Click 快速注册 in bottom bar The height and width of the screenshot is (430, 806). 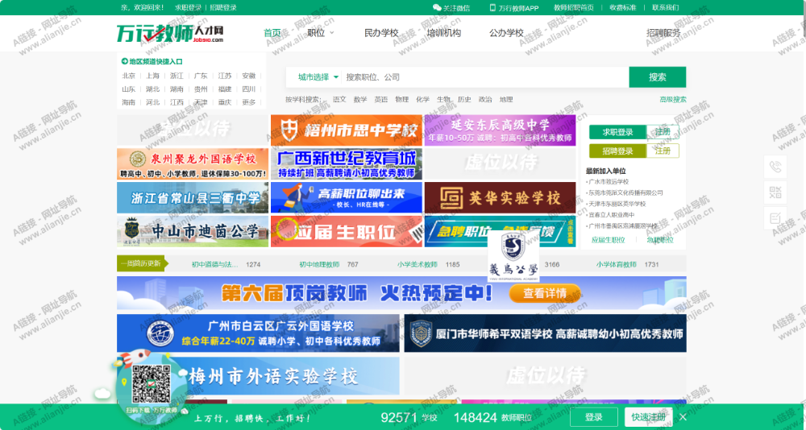click(x=649, y=417)
